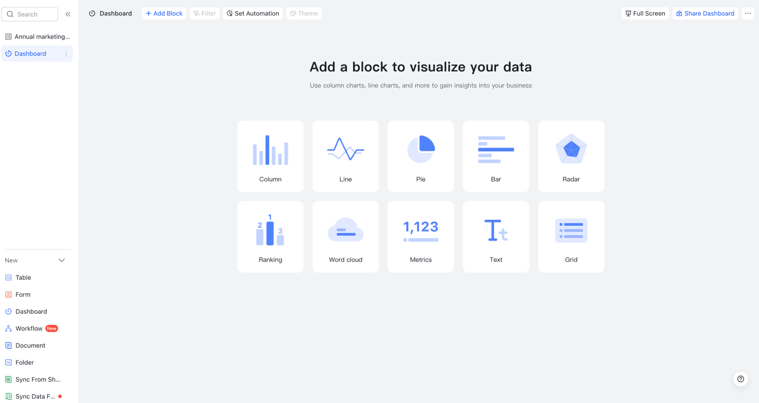Collapse the left sidebar
Viewport: 759px width, 403px height.
68,14
